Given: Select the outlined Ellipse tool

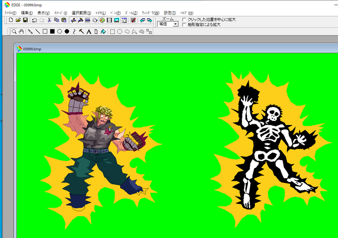Looking at the screenshot, I should pyautogui.click(x=60, y=32).
